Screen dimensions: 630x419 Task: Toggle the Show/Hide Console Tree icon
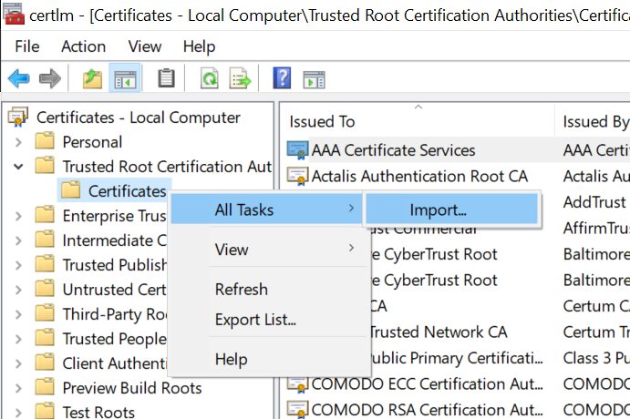point(125,78)
